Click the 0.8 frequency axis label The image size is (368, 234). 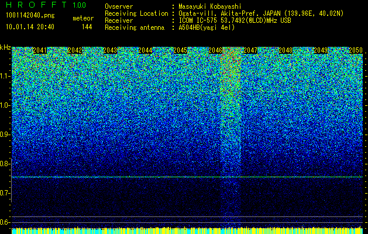pos(5,164)
